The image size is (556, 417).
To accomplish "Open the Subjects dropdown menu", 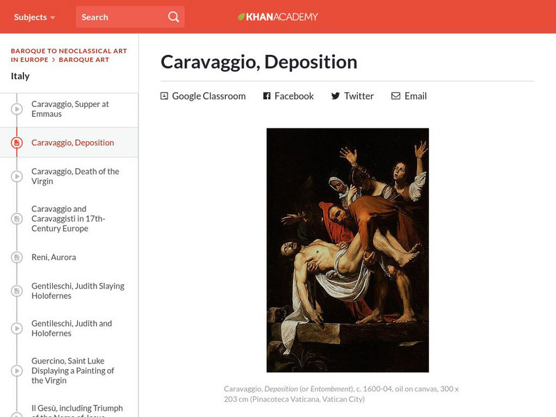I will coord(34,17).
